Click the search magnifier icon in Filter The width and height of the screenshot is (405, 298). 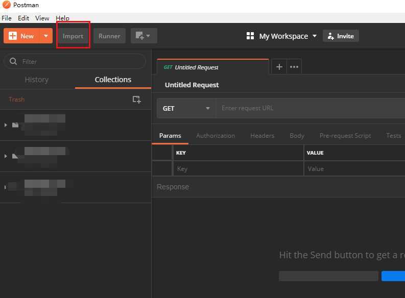pyautogui.click(x=13, y=61)
